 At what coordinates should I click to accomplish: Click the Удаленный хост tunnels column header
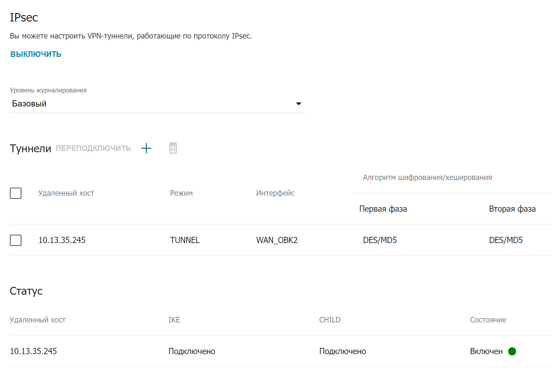pyautogui.click(x=66, y=193)
